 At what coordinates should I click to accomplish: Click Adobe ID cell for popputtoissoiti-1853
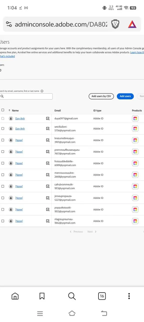pos(98,210)
